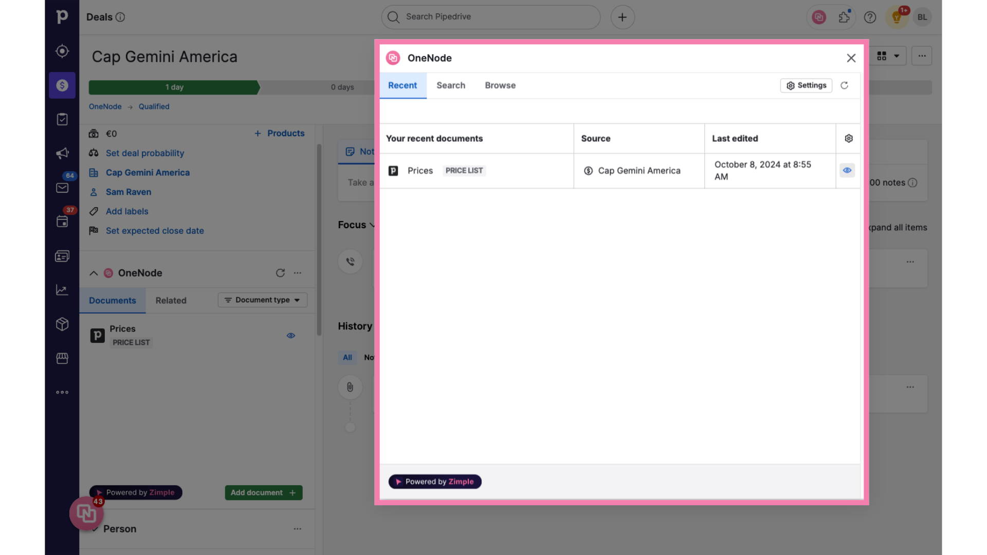
Task: Click the phone call icon in Focus section
Action: [350, 261]
